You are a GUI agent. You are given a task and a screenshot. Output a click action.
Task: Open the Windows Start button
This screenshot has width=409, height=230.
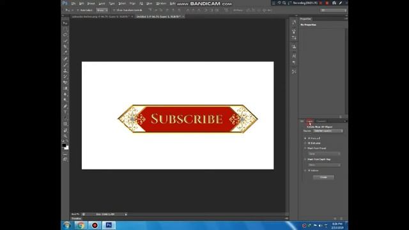coord(66,226)
